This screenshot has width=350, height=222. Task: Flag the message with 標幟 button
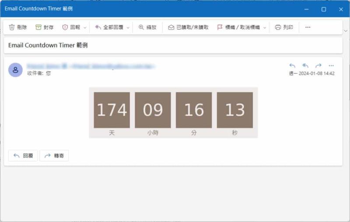[x=238, y=27]
